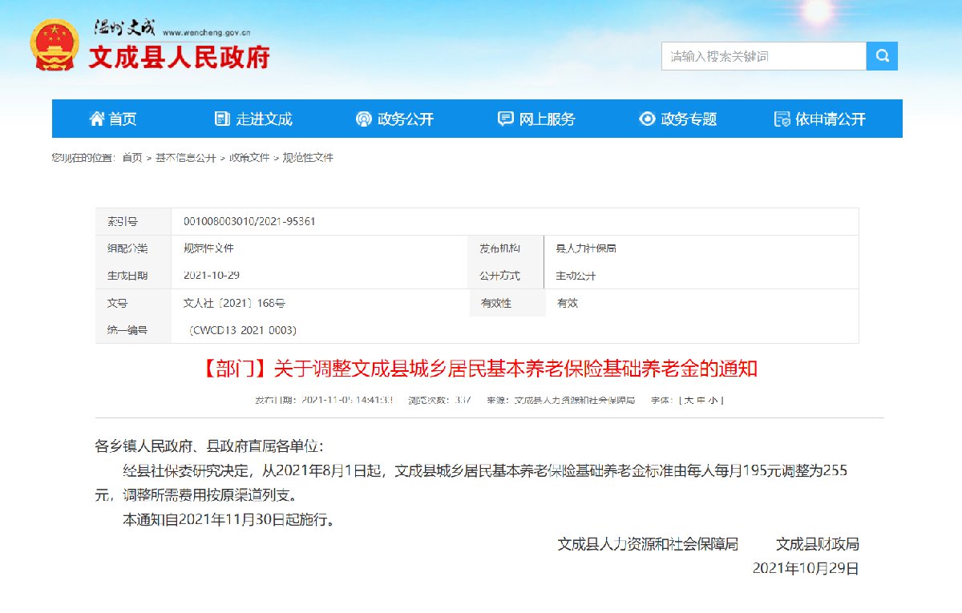Screen dimensions: 962x613
Task: Click the broadcast icon beside 政务公开
Action: pos(364,119)
